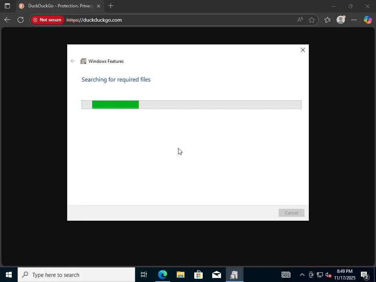Viewport: 376px width, 282px height.
Task: Open network status tray icon
Action: pos(320,275)
